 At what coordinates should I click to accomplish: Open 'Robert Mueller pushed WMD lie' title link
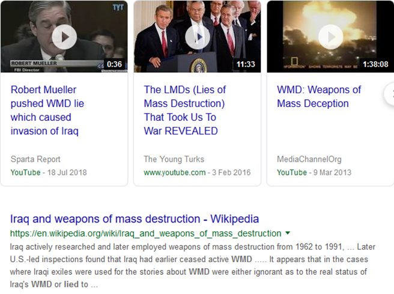(x=47, y=111)
